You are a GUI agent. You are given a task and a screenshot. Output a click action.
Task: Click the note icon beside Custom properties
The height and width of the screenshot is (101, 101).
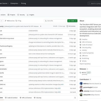(x=80, y=53)
